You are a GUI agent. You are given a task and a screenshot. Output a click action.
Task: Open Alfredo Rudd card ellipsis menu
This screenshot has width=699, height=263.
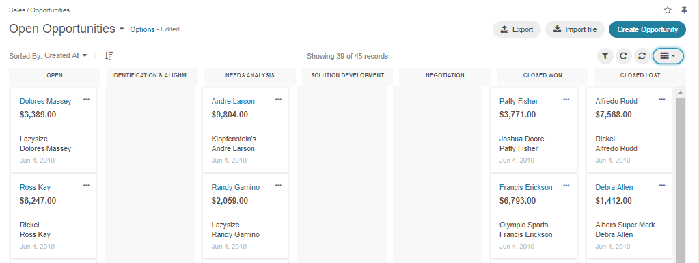coord(662,100)
